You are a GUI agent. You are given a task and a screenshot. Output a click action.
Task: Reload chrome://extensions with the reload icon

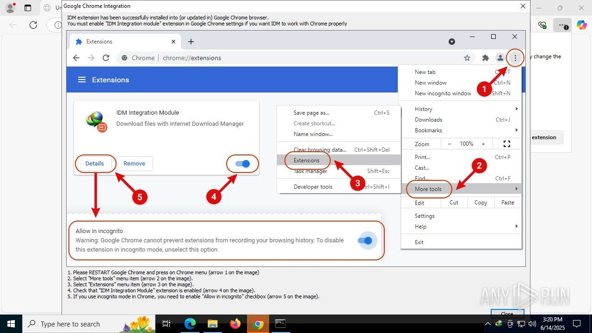(106, 58)
